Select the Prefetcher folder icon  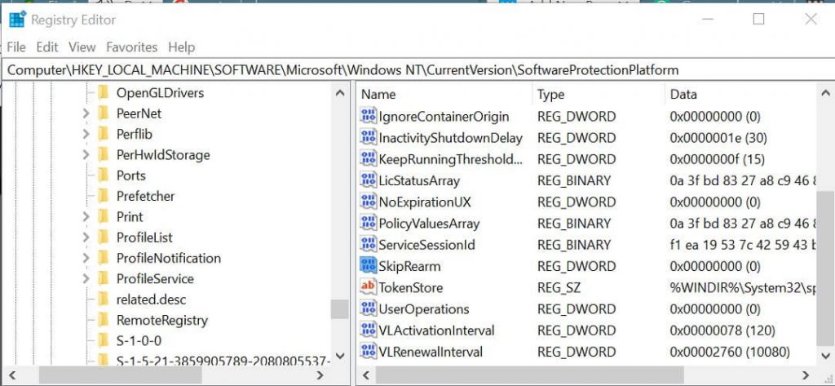104,196
